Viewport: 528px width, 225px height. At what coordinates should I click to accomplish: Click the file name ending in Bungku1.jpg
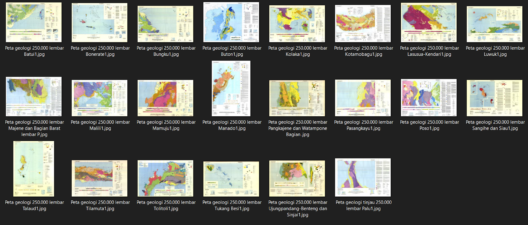166,51
